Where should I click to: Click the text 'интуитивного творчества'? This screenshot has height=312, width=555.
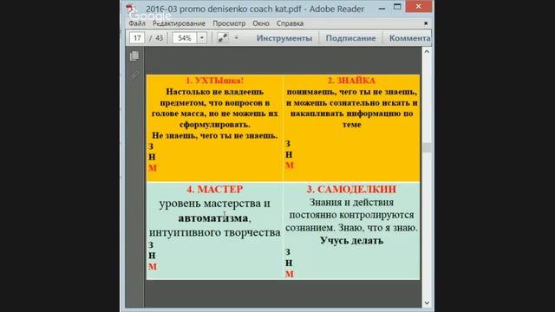coord(214,232)
